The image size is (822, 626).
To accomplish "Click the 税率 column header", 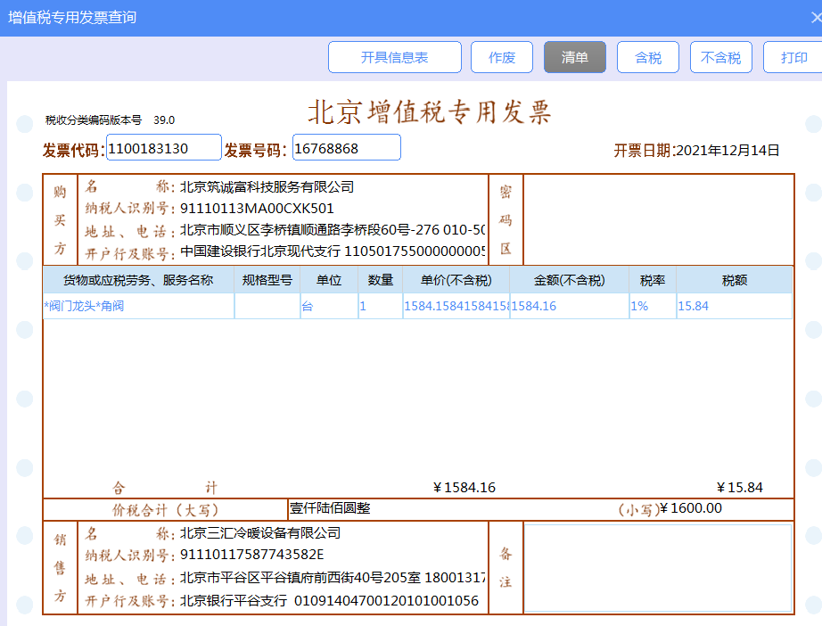I will pos(653,280).
